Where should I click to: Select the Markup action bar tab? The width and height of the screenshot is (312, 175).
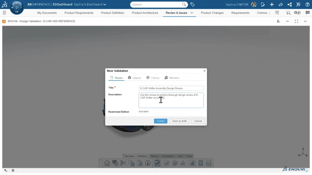[x=155, y=156]
